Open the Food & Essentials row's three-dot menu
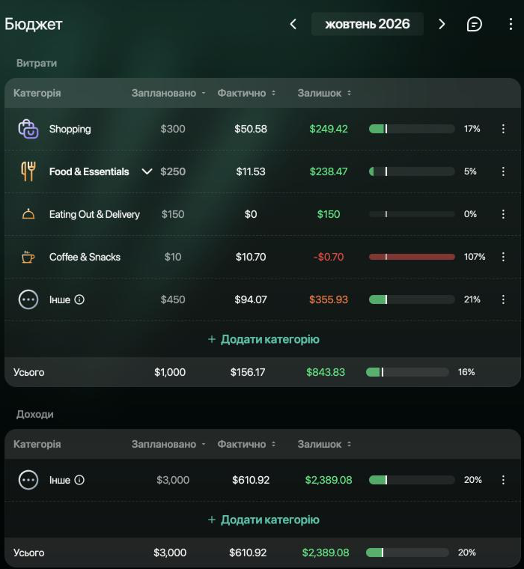 click(503, 171)
